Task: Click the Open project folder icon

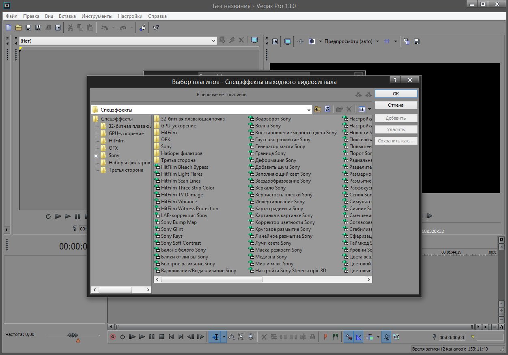Action: [x=19, y=28]
